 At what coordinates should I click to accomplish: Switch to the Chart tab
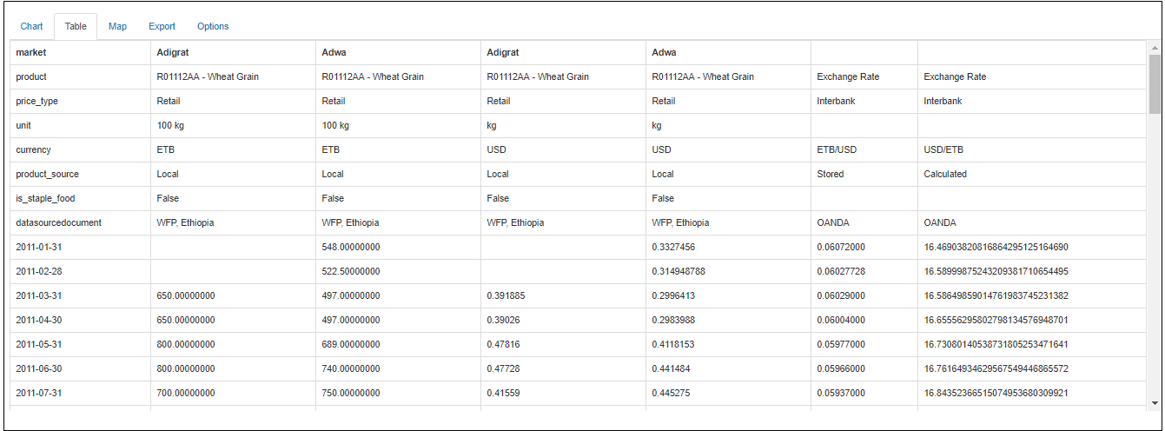click(31, 26)
